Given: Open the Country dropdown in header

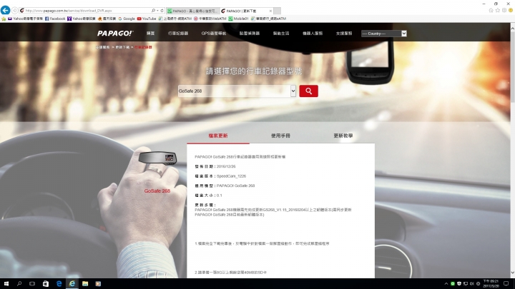Looking at the screenshot, I should point(383,34).
